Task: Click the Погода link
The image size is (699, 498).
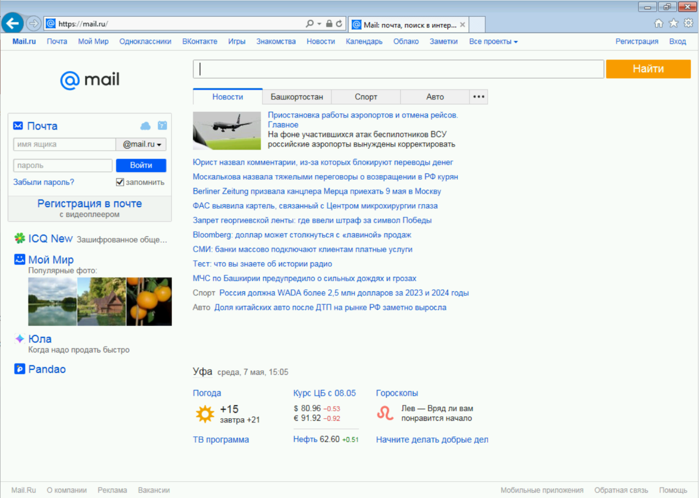Action: click(207, 393)
